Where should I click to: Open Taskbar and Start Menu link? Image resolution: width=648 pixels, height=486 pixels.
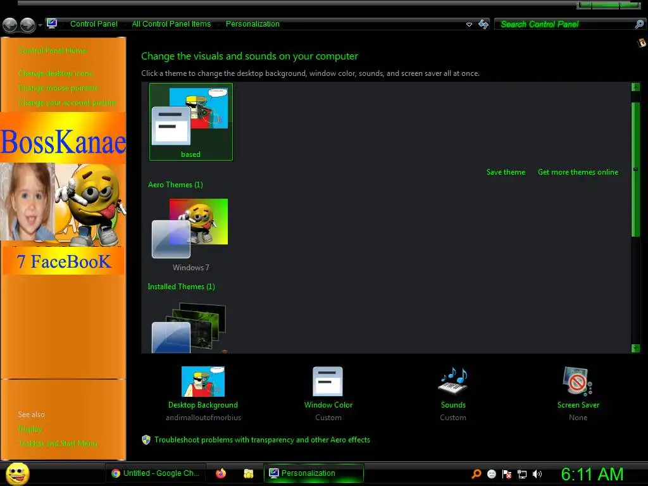58,444
